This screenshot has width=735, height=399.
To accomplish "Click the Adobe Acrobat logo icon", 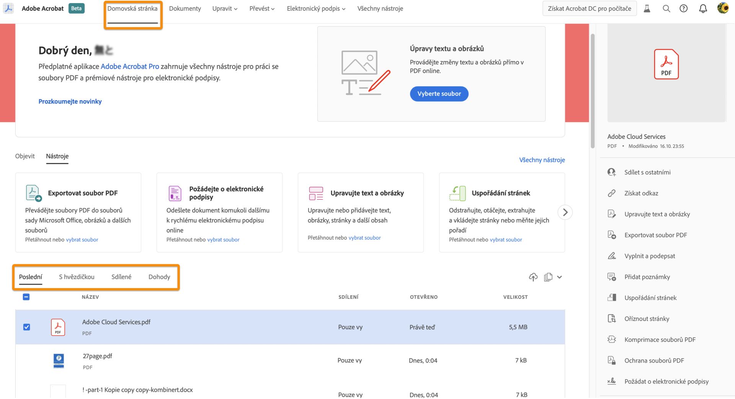I will (8, 8).
